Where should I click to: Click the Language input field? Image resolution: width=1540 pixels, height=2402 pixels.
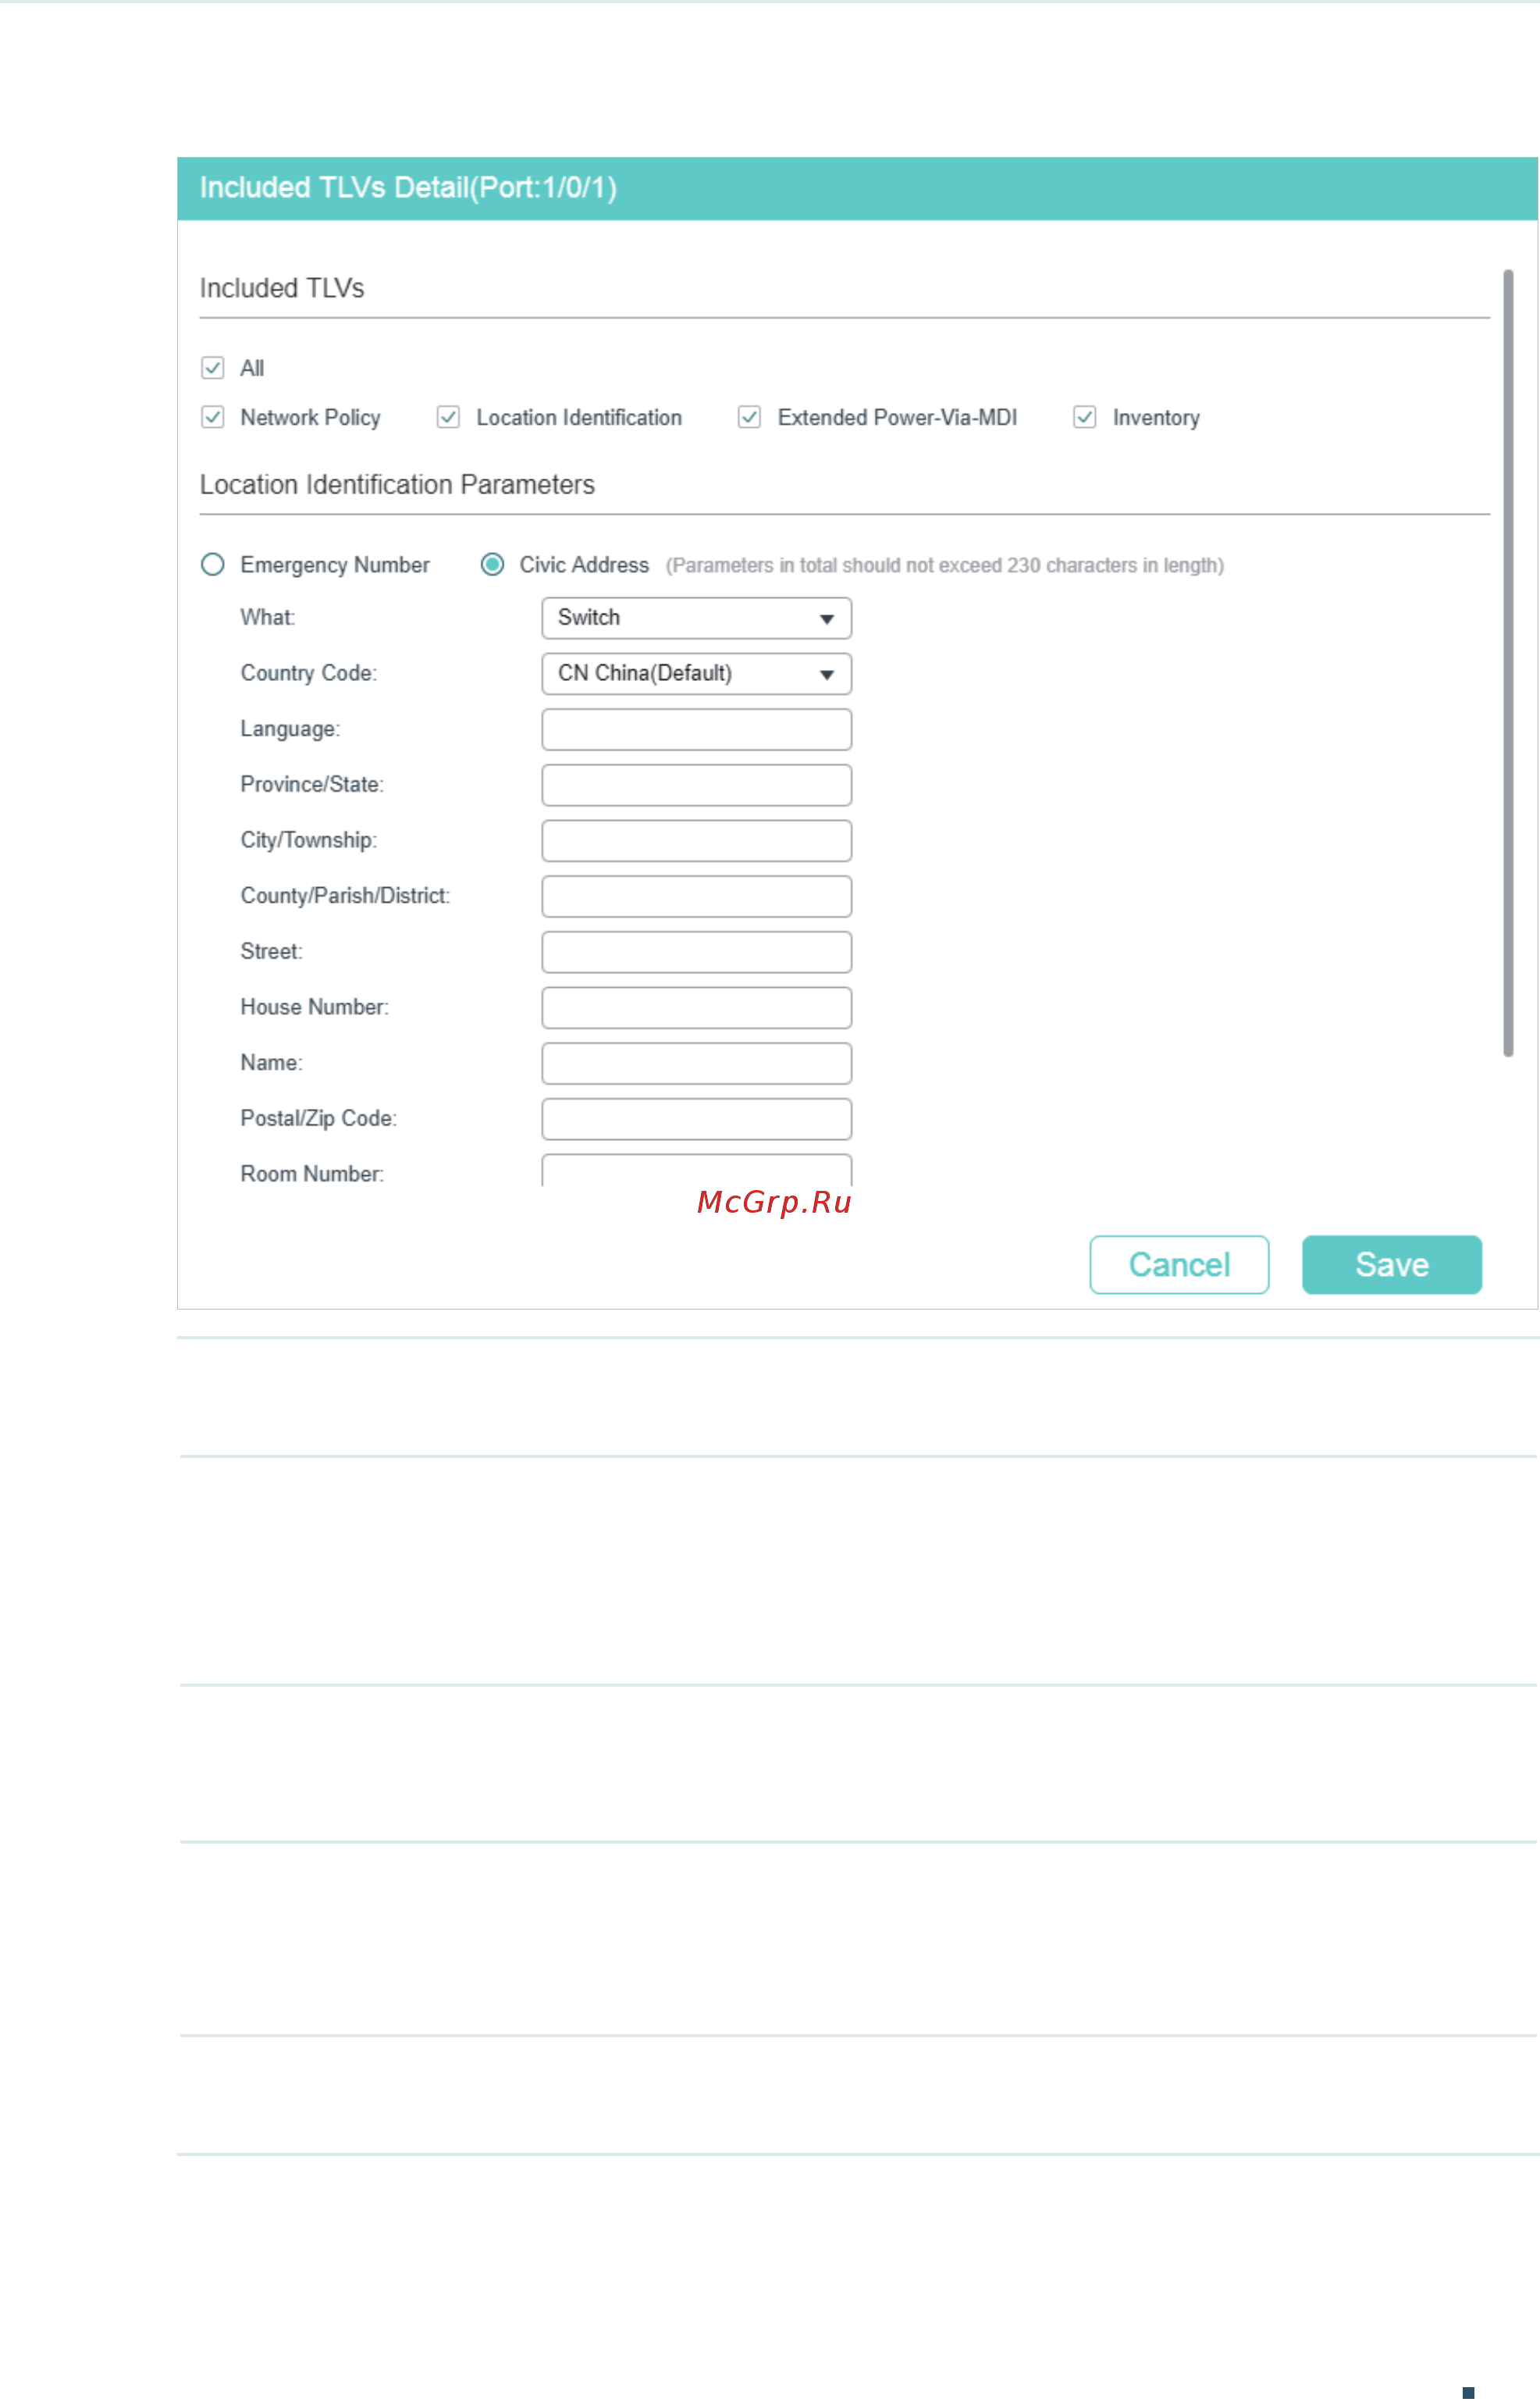697,729
